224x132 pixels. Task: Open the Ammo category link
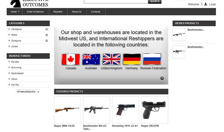pyautogui.click(x=14, y=47)
